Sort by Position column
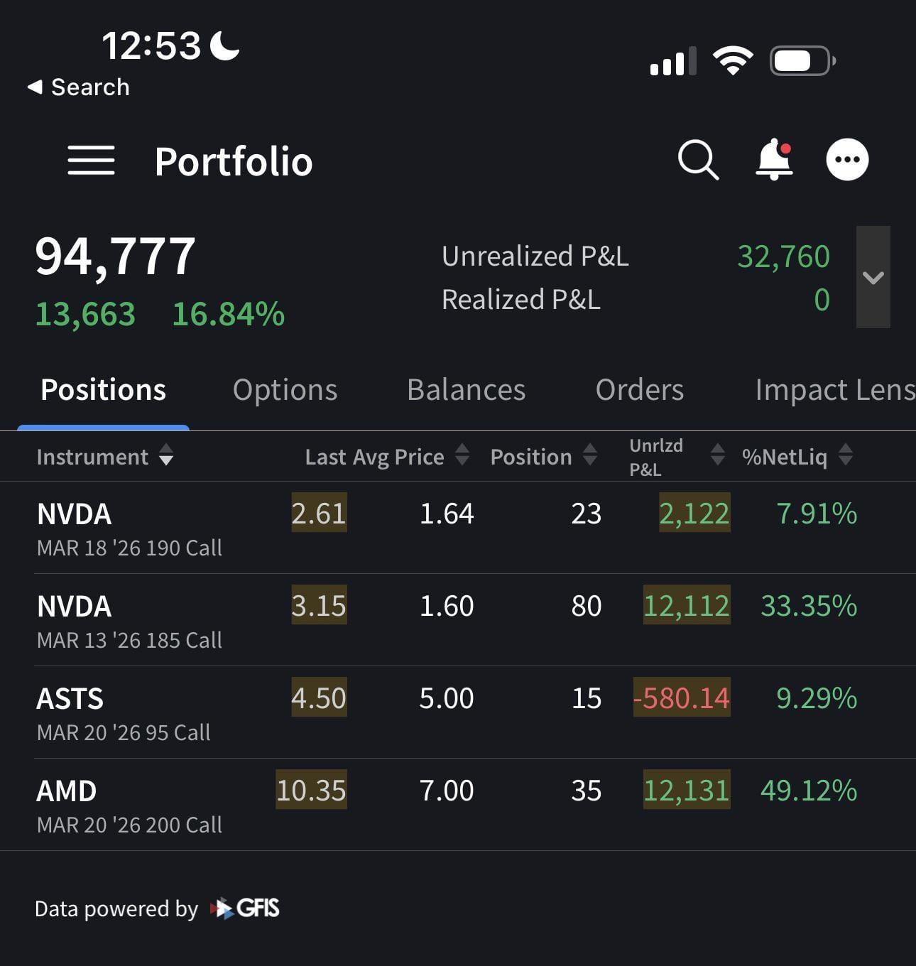The height and width of the screenshot is (966, 916). click(x=542, y=456)
